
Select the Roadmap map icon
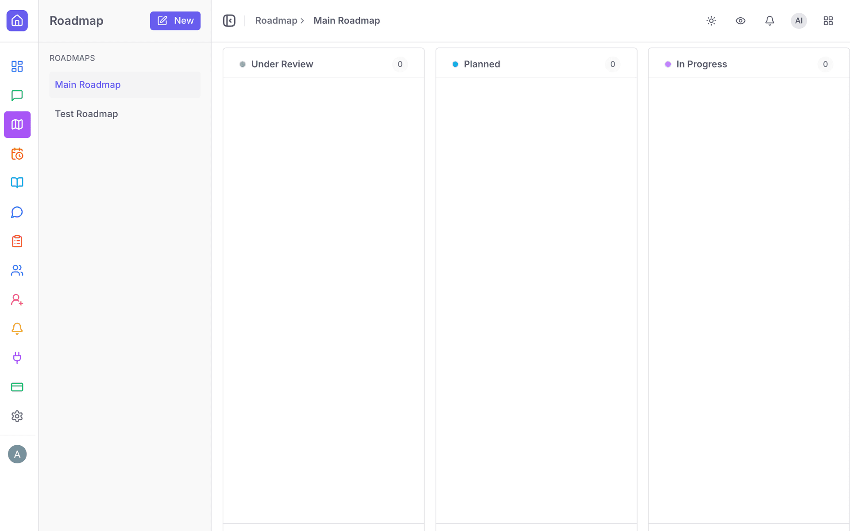tap(17, 124)
